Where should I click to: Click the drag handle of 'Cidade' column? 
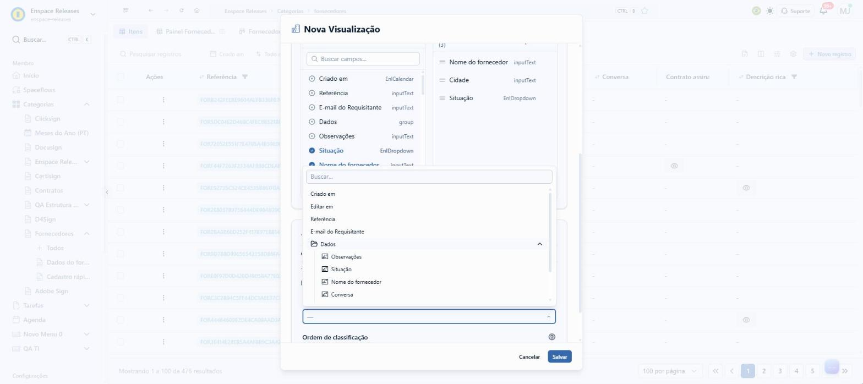pos(442,80)
